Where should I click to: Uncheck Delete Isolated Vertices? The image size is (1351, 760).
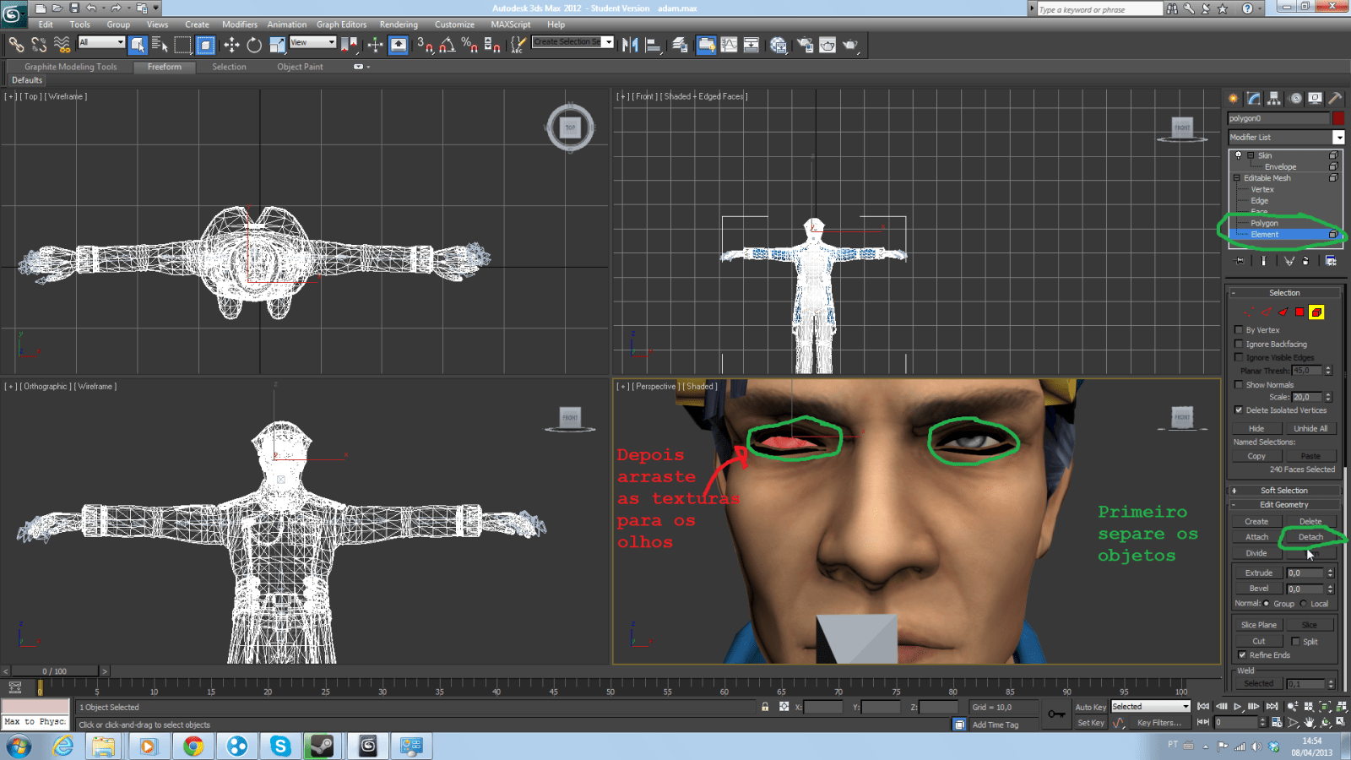click(1238, 410)
